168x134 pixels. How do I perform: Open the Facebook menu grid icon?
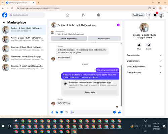pyautogui.click(x=149, y=15)
